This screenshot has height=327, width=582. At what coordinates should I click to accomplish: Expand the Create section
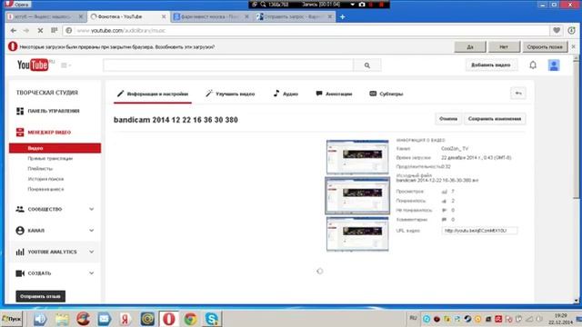[x=91, y=273]
